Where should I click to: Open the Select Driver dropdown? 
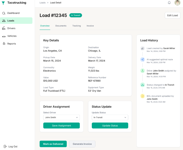pos(62,117)
